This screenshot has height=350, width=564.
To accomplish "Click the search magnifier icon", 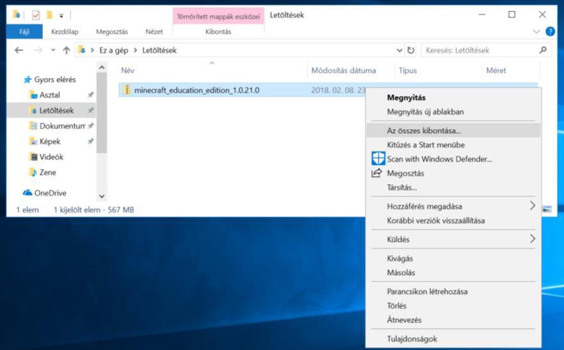I will [x=543, y=50].
